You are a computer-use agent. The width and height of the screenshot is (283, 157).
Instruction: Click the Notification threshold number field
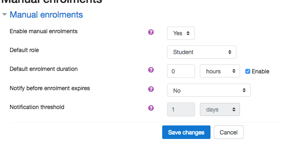click(x=181, y=109)
